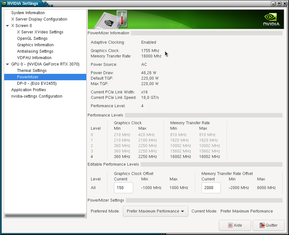Open X Server XVideo Settings
The width and height of the screenshot is (289, 235).
coord(40,32)
